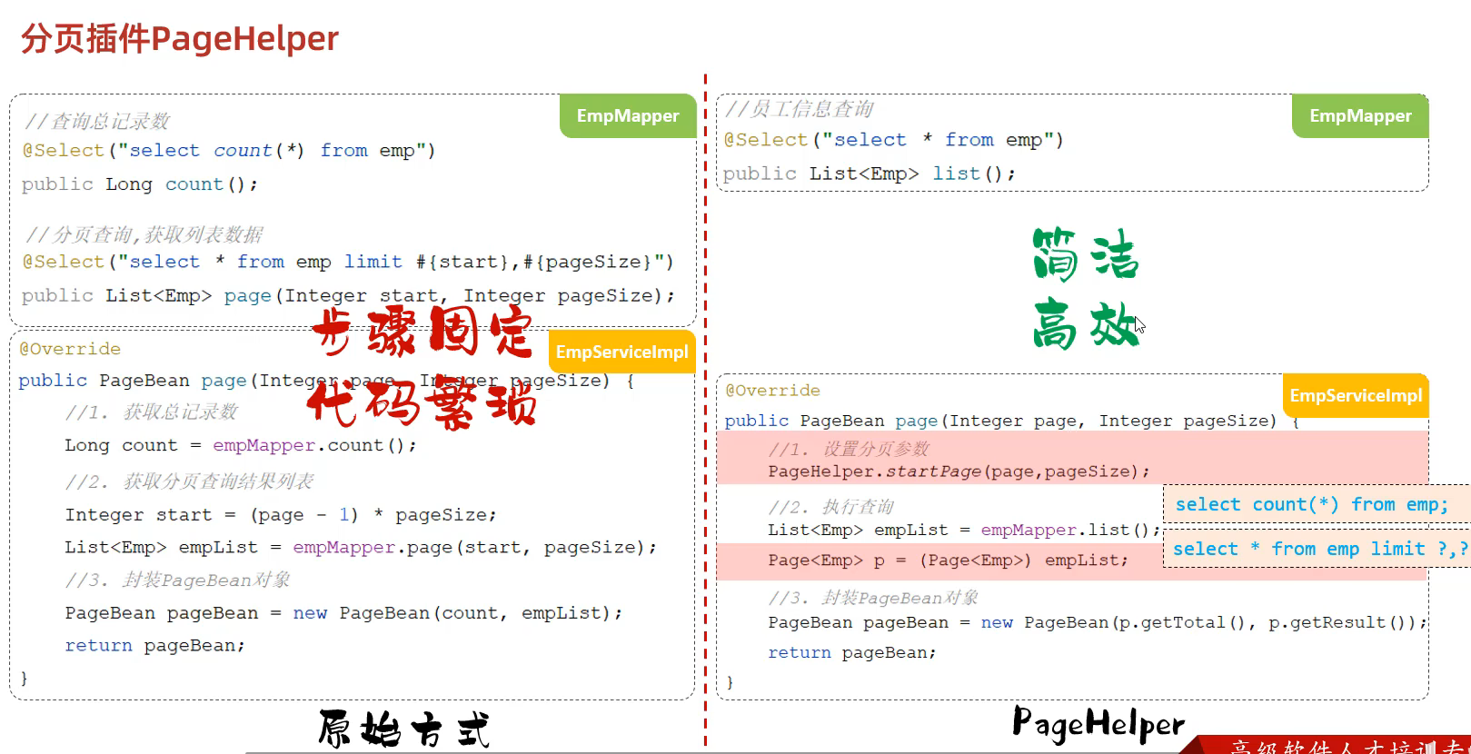Click the 'Page<Emp> p = (Page<Emp>) empList' line

tap(947, 561)
